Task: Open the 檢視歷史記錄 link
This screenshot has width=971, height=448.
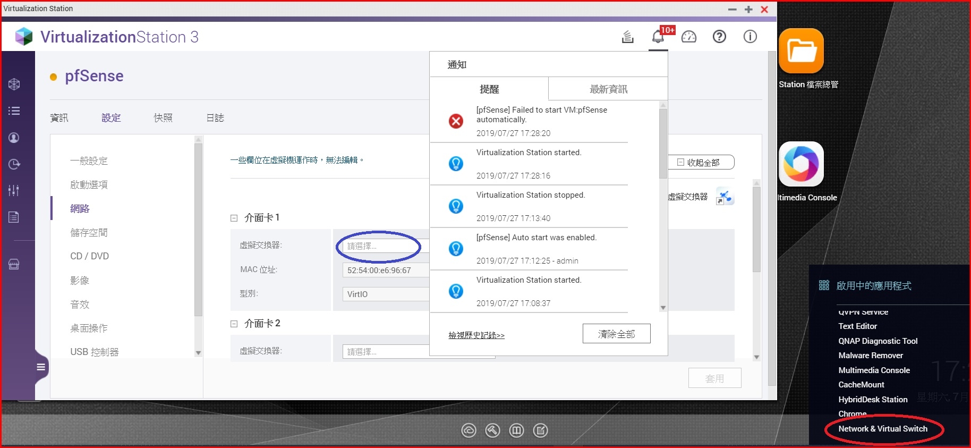Action: [x=476, y=335]
